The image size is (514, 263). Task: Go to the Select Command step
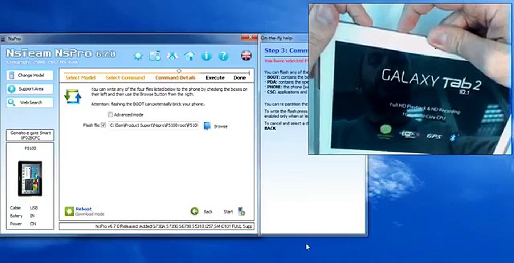(x=125, y=78)
